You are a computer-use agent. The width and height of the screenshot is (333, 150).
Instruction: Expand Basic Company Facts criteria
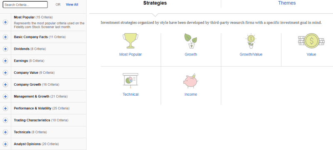point(5,37)
